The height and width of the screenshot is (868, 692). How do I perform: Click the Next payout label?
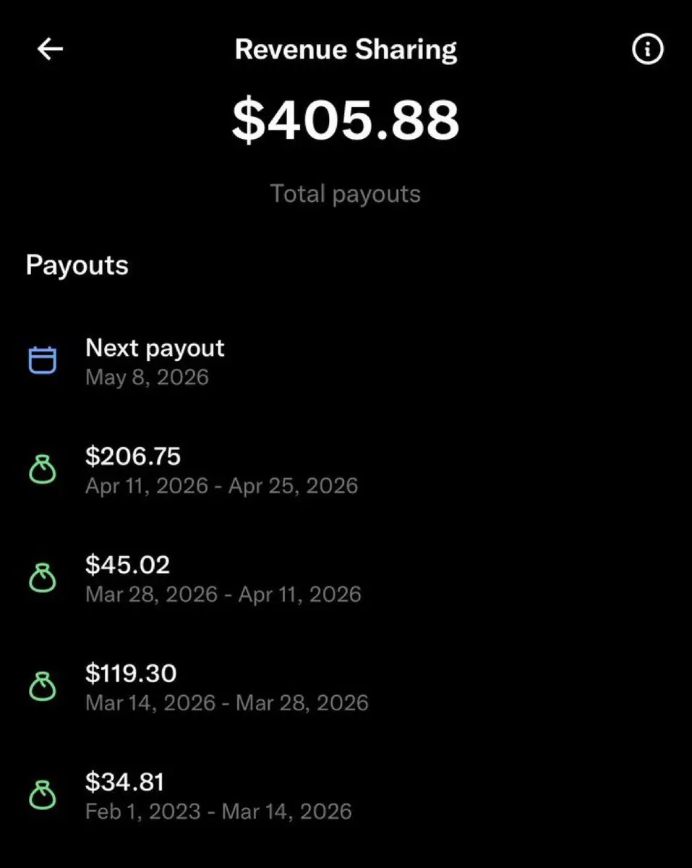pos(155,348)
